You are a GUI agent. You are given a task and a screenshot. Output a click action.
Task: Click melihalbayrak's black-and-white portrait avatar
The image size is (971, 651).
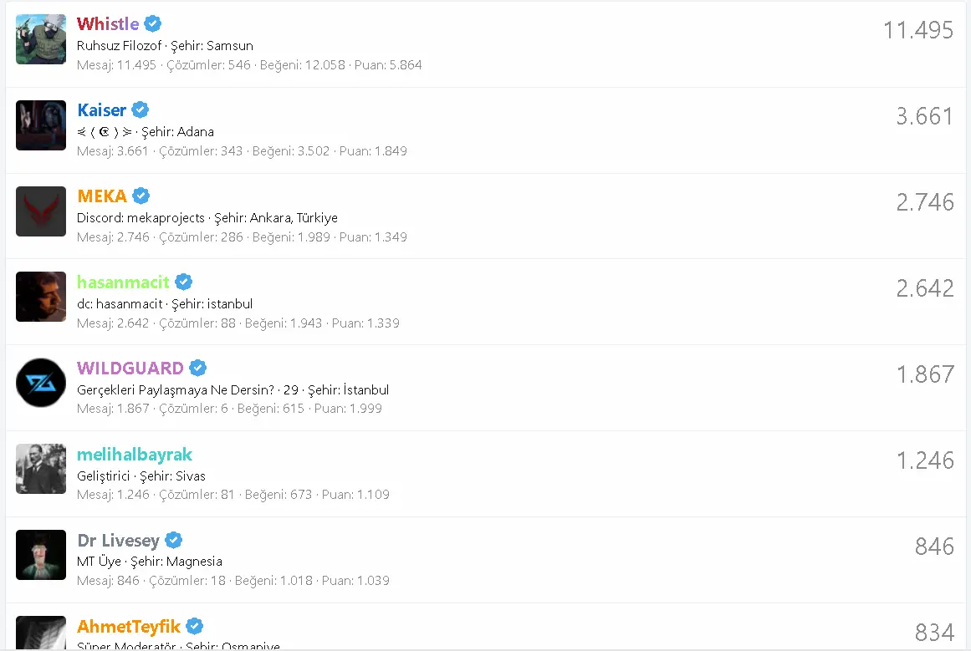(41, 469)
